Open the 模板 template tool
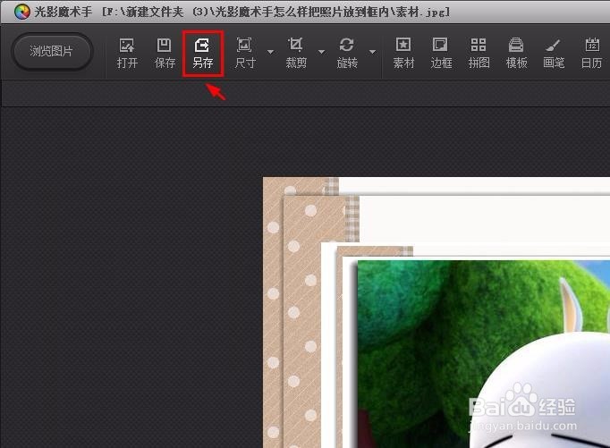 [516, 54]
